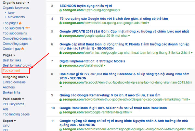Select the Top content menu item
Image resolution: width=195 pixels, height=131 pixels.
[x=11, y=71]
